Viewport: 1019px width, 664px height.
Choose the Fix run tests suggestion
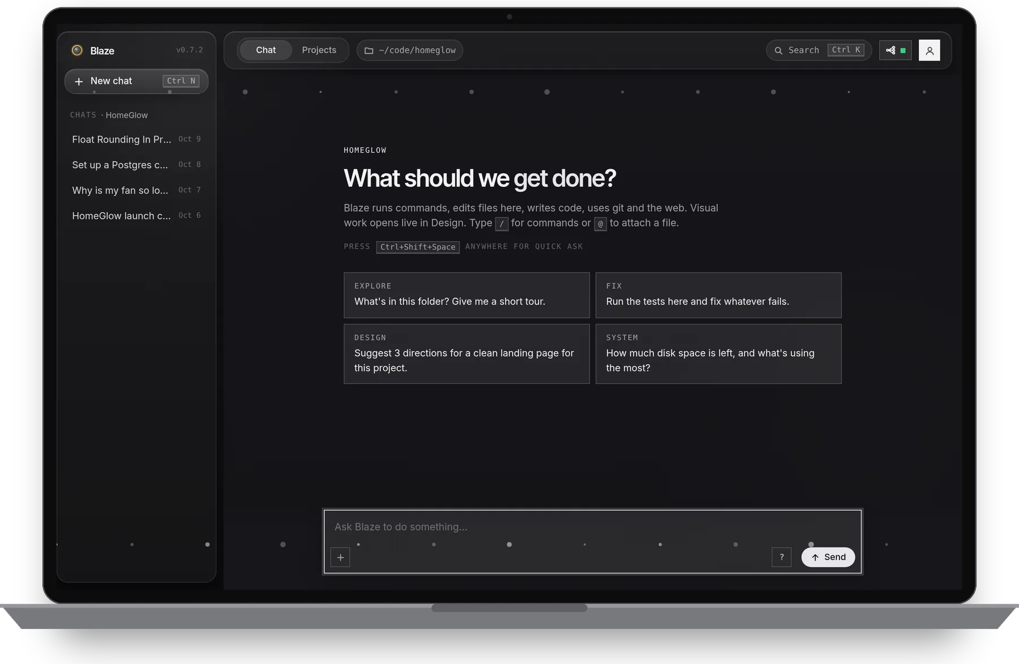[x=718, y=295]
